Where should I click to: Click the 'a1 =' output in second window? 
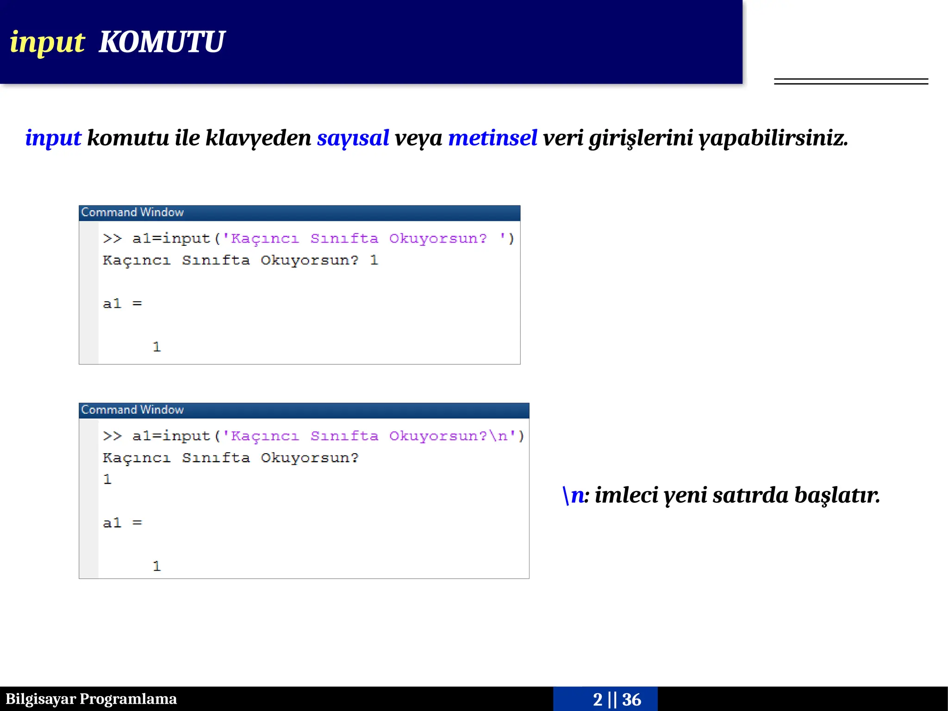[x=122, y=523]
